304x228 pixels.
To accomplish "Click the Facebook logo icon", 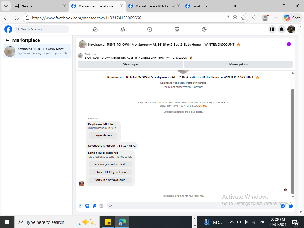I will (8, 29).
